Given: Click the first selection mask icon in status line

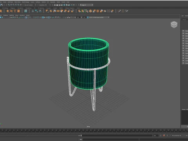Looking at the screenshot, I should (x=9, y=5).
